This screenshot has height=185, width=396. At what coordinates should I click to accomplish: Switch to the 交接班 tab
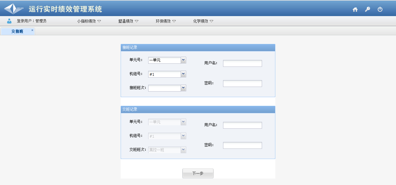(x=17, y=32)
